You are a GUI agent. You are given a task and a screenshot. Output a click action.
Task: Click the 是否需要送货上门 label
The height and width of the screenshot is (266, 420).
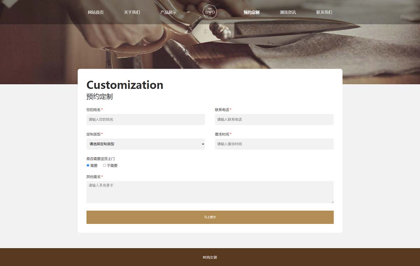(100, 159)
